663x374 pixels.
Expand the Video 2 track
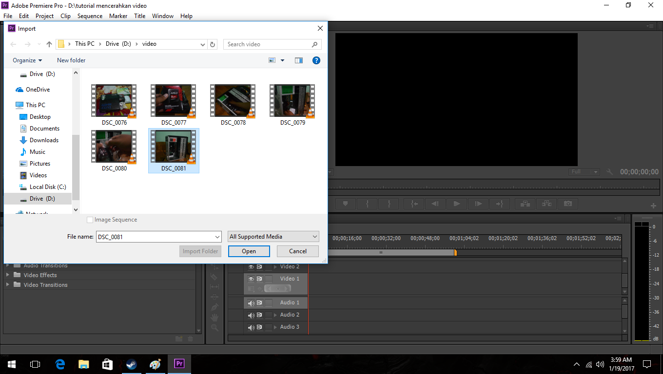pyautogui.click(x=275, y=267)
